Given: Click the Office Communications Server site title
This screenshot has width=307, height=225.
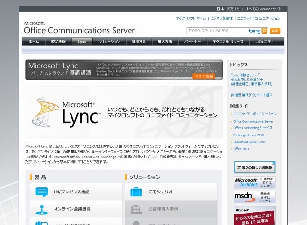Looking at the screenshot, I should point(79,28).
